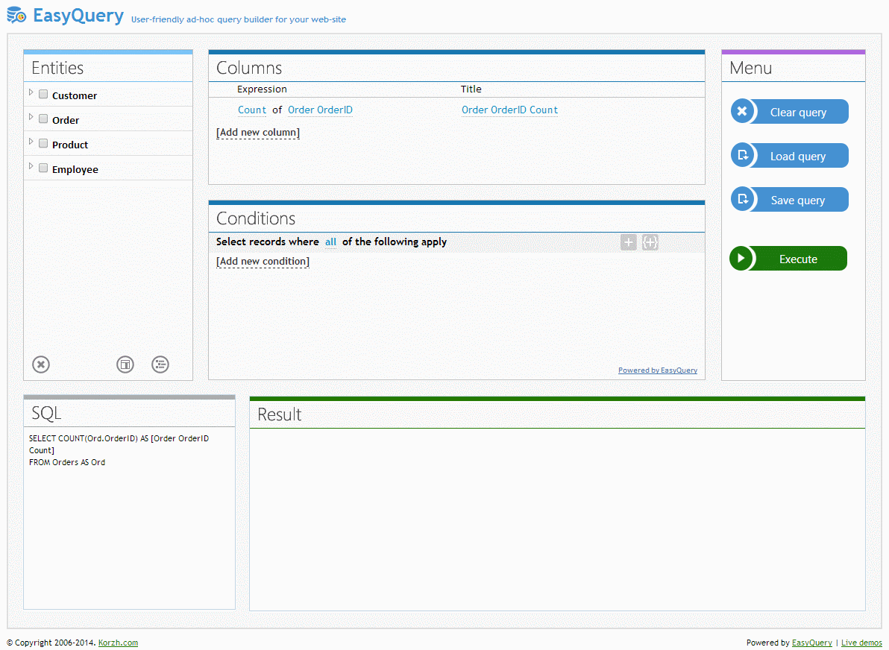The height and width of the screenshot is (650, 889).
Task: Click the EasyQuery logo icon in the header
Action: 16,15
